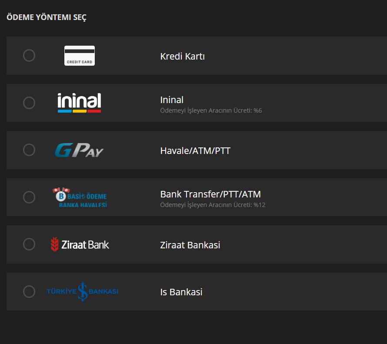Click the Basit Ödeme Banka Havalesi logo
The height and width of the screenshot is (344, 387).
click(x=80, y=197)
